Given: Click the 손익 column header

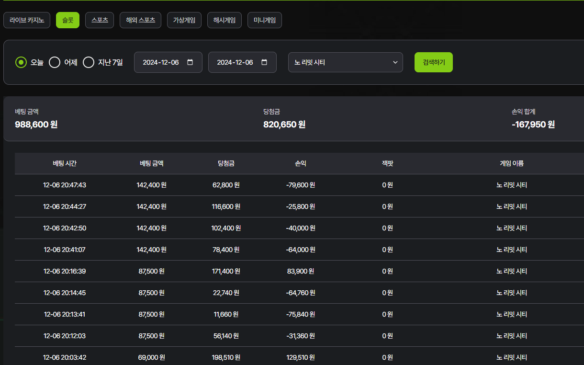Looking at the screenshot, I should (x=301, y=163).
